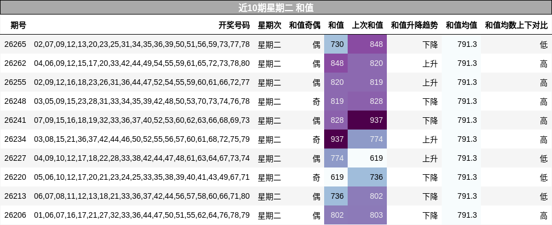
Task: Select issue number 26220
Action: point(15,177)
